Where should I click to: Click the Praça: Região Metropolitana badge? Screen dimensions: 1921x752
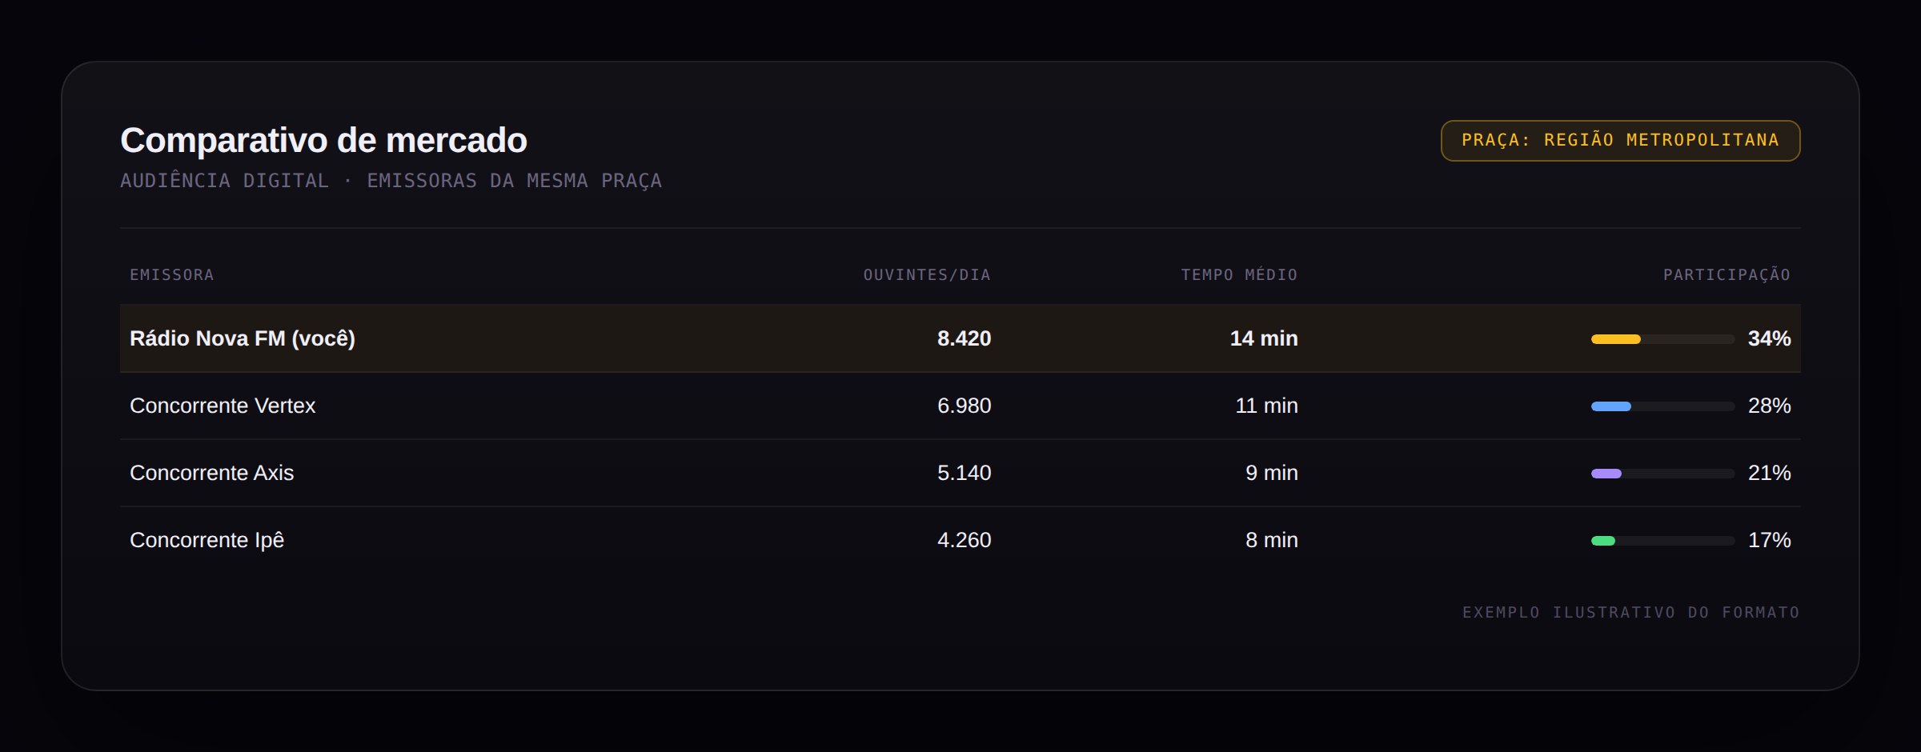pyautogui.click(x=1620, y=141)
